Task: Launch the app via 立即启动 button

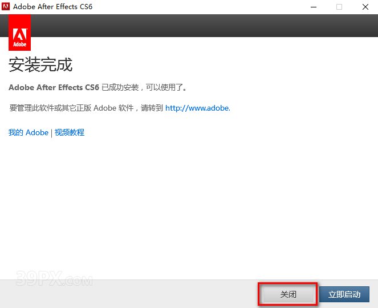Action: click(x=344, y=294)
